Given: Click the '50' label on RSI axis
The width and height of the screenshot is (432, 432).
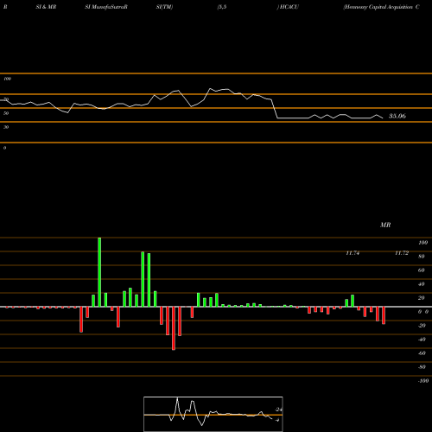Looking at the screenshot, I should tap(6, 113).
